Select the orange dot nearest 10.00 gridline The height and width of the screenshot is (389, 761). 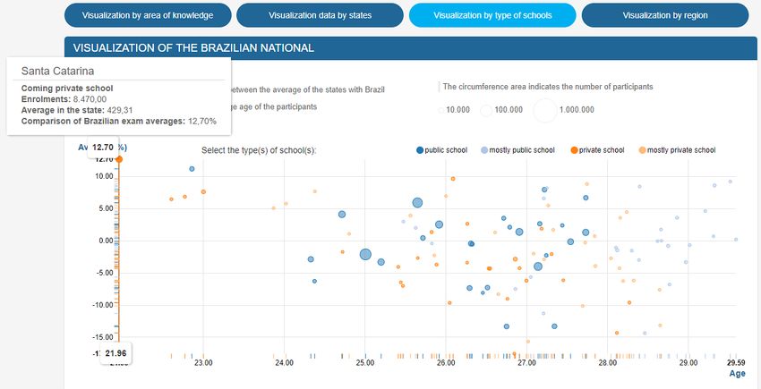tap(453, 179)
